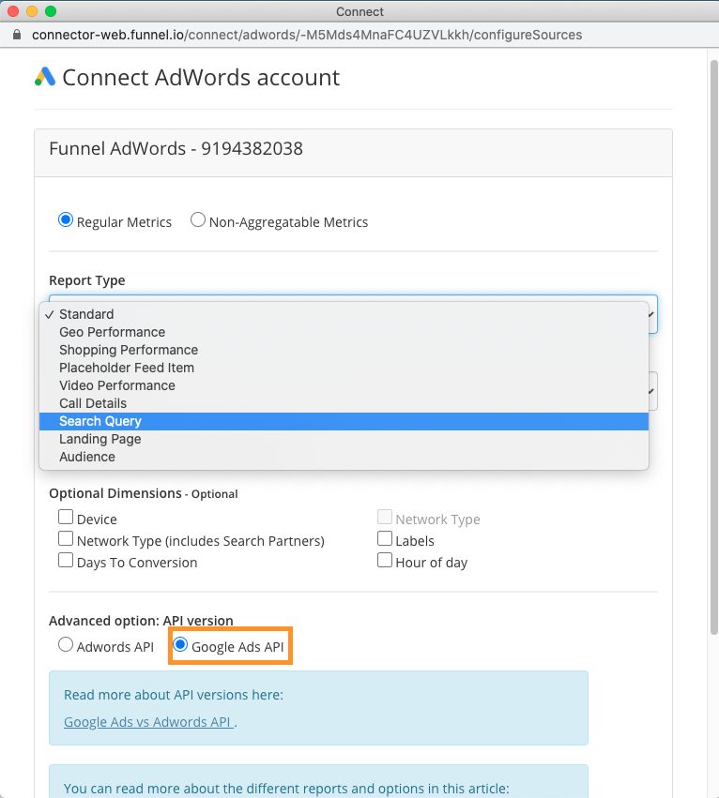Enable the Device checkbox
This screenshot has height=798, width=719.
coord(66,517)
